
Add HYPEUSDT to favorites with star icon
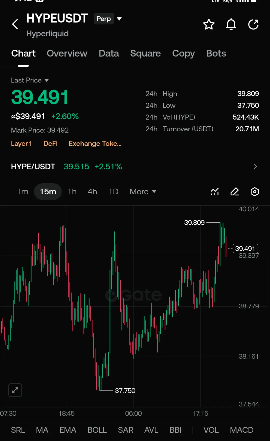[209, 24]
